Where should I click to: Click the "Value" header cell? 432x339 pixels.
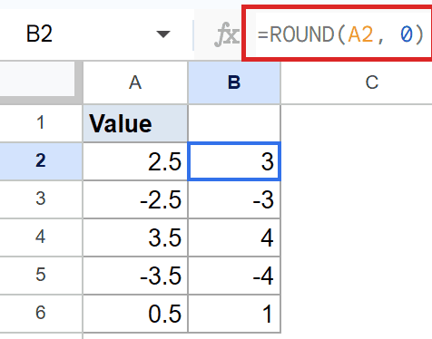point(135,123)
